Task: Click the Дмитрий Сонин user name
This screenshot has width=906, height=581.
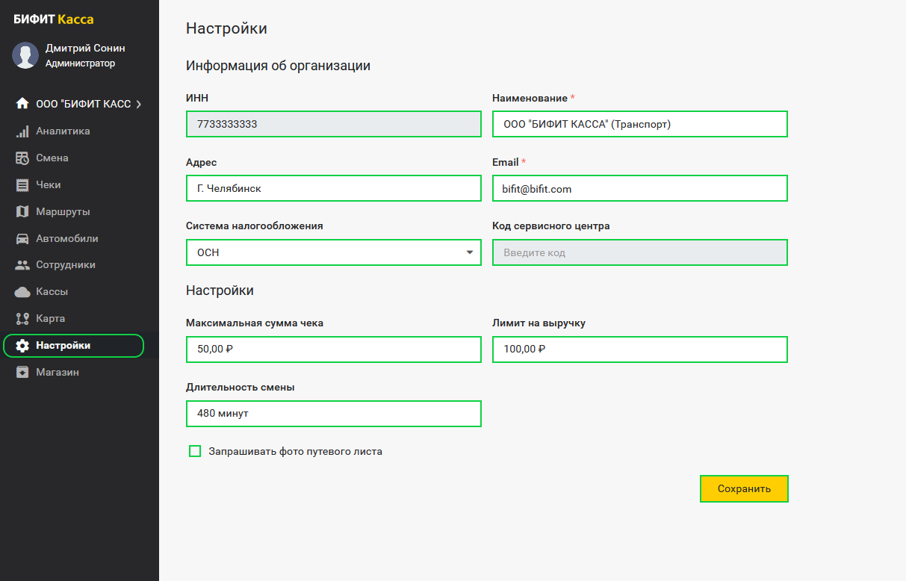Action: (x=85, y=49)
